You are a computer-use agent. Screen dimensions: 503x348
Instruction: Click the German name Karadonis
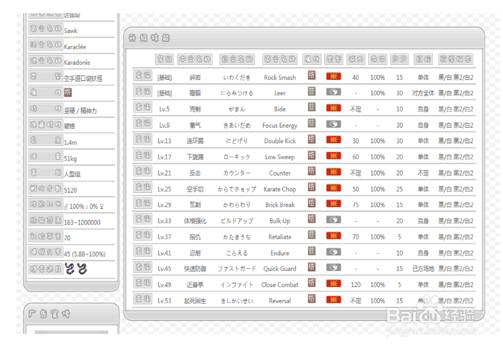[76, 62]
